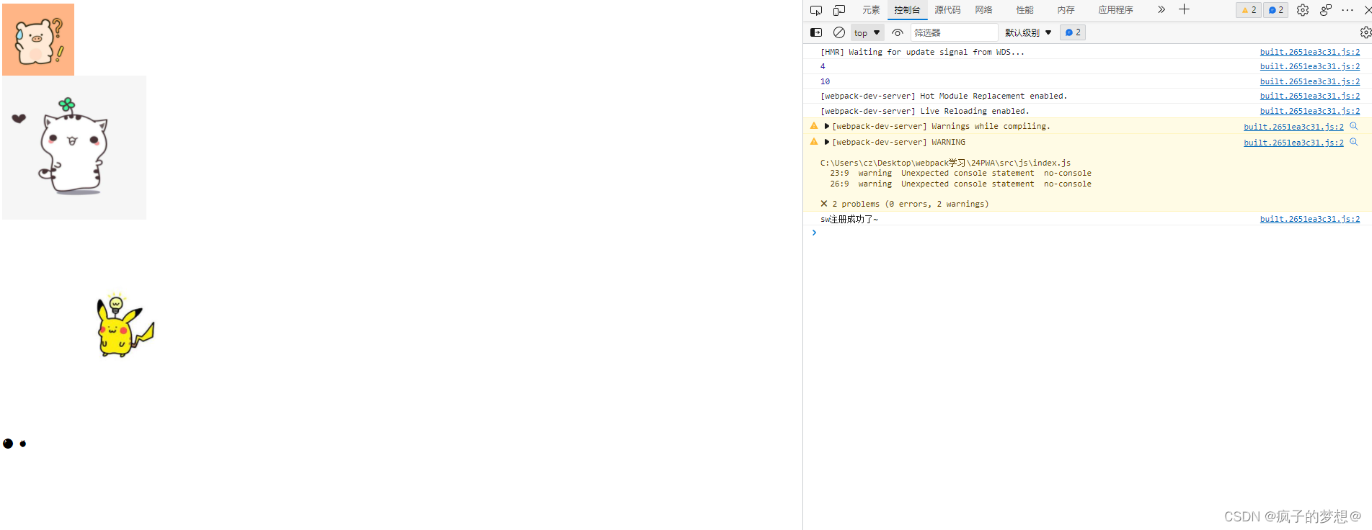
Task: Select the index.js file path text
Action: click(945, 163)
